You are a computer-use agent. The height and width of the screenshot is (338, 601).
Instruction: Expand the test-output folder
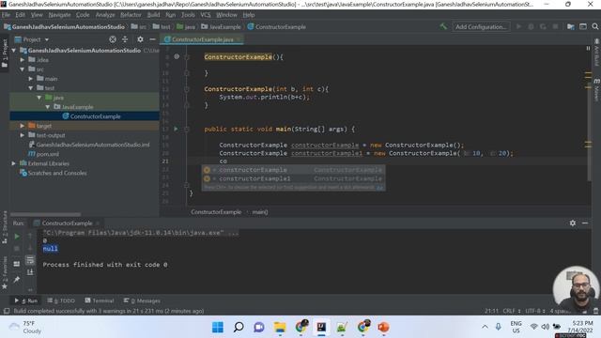(23, 135)
